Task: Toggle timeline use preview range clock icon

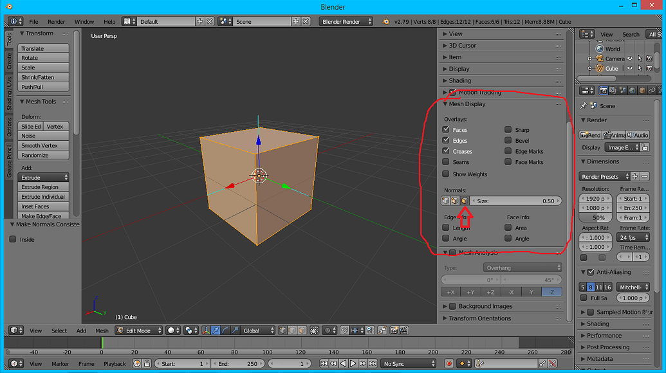Action: 137,363
